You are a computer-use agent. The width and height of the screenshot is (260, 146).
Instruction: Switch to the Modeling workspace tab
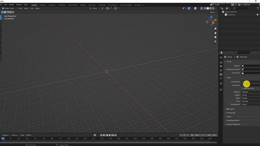point(43,5)
